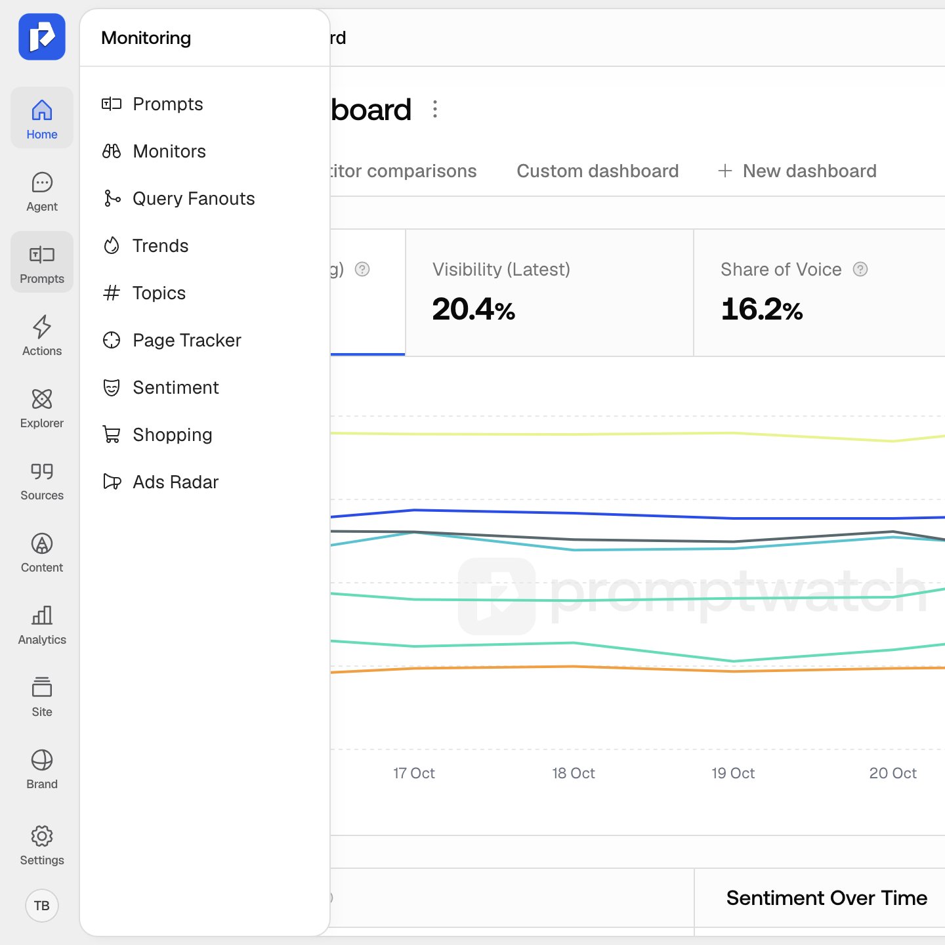The width and height of the screenshot is (945, 945).
Task: Select Sentiment in the Monitoring menu
Action: 205,387
